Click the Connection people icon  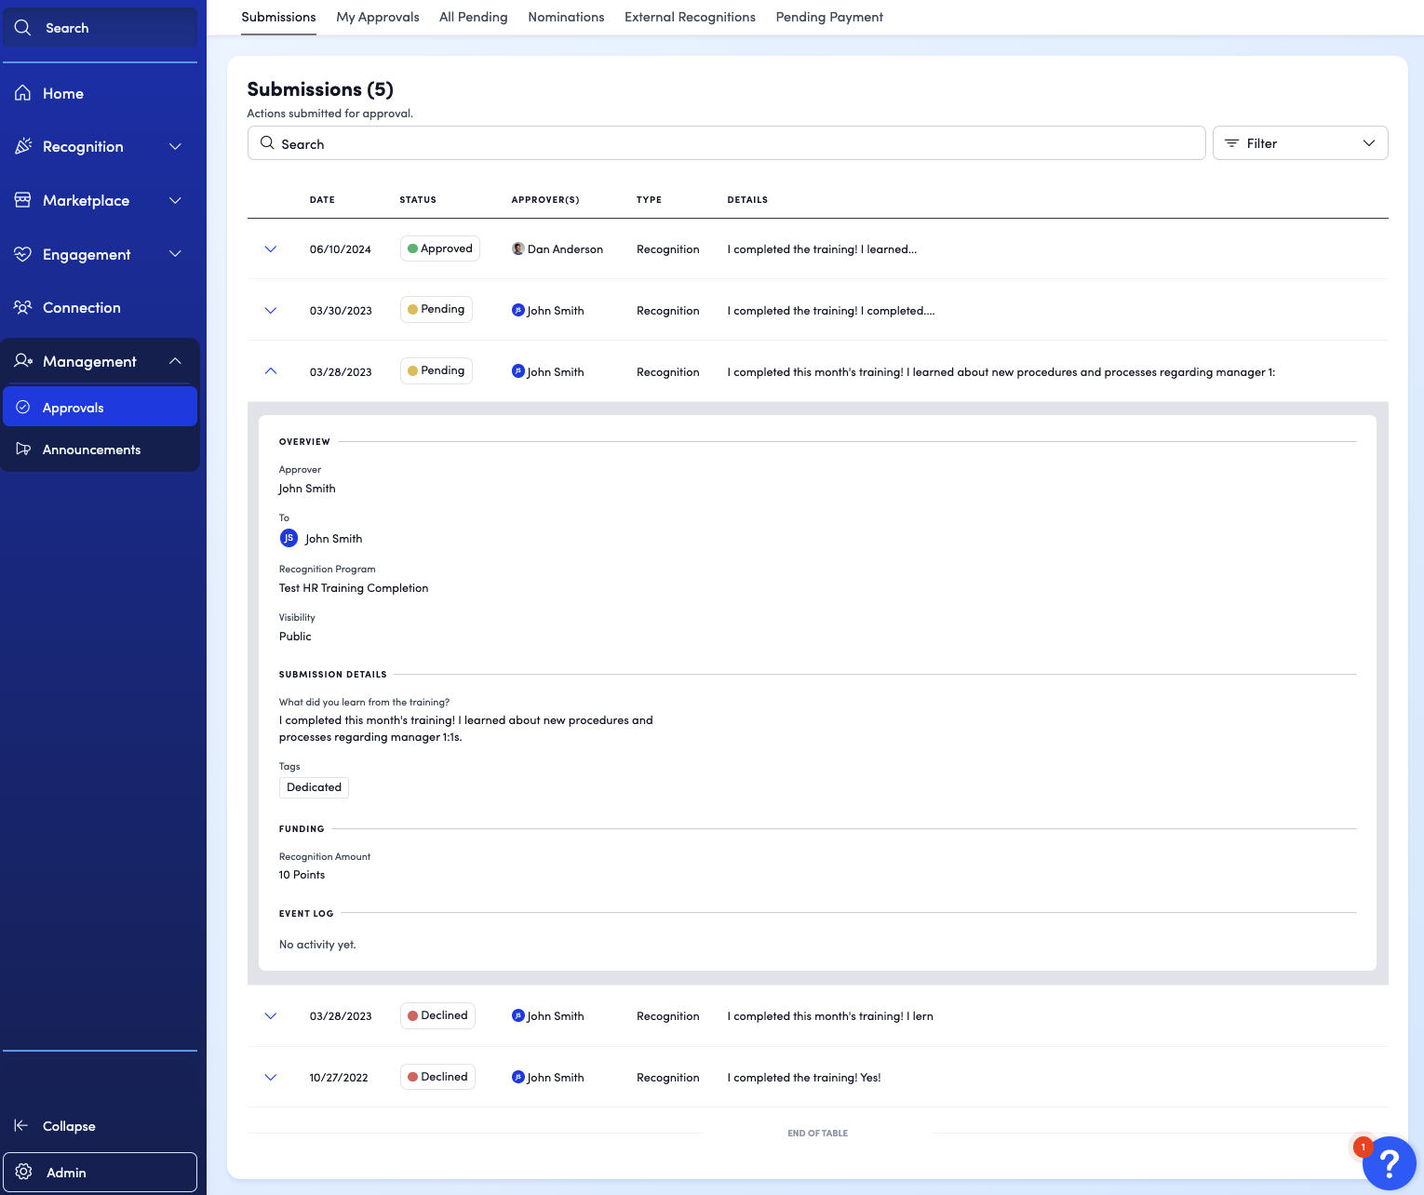click(23, 307)
